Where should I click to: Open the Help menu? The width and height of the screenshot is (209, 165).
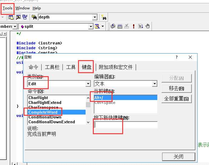(37, 8)
